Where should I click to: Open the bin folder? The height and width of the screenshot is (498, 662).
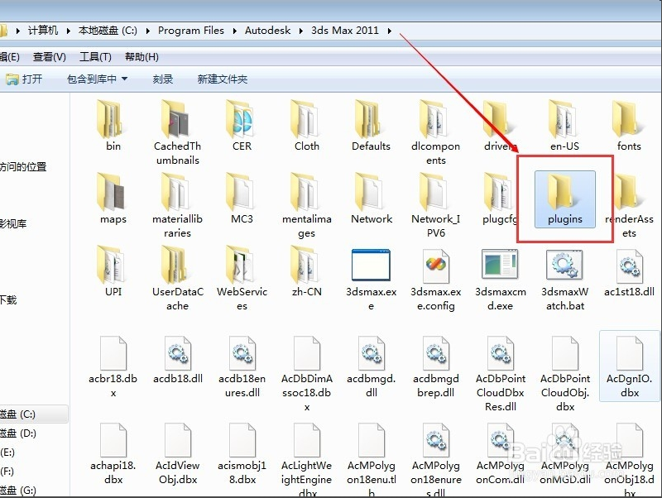pyautogui.click(x=113, y=124)
